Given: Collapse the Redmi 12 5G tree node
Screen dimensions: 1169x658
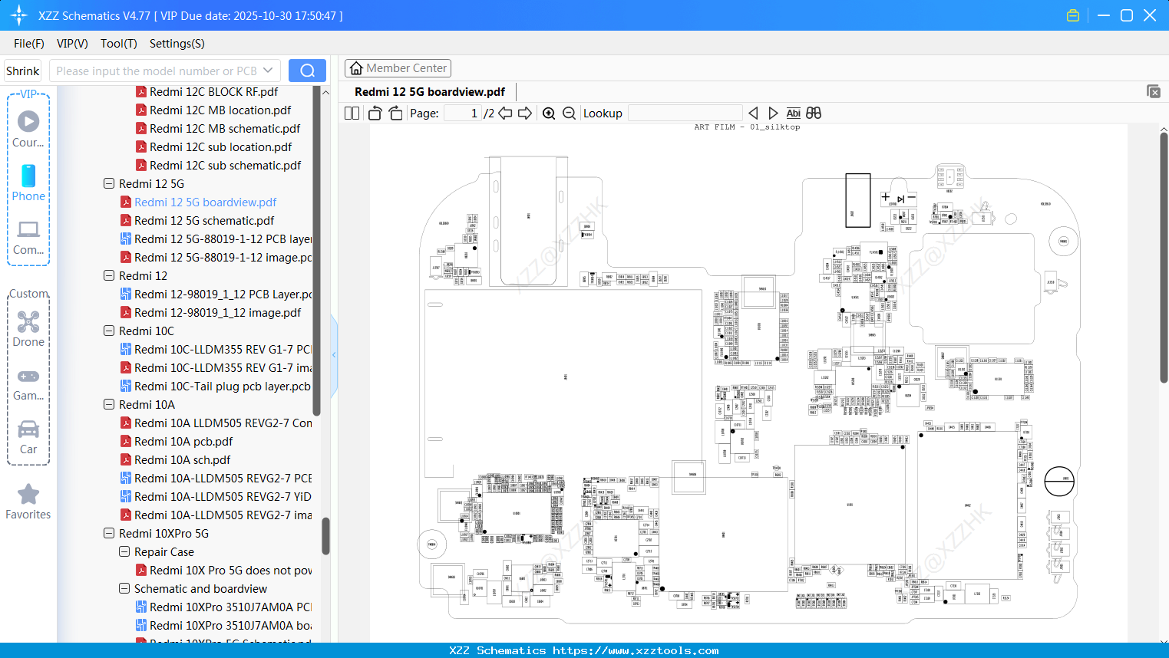Looking at the screenshot, I should 108,183.
